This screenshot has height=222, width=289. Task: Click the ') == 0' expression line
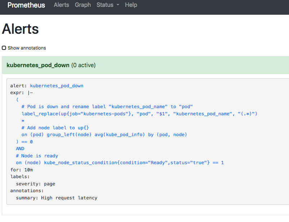pyautogui.click(x=24, y=142)
